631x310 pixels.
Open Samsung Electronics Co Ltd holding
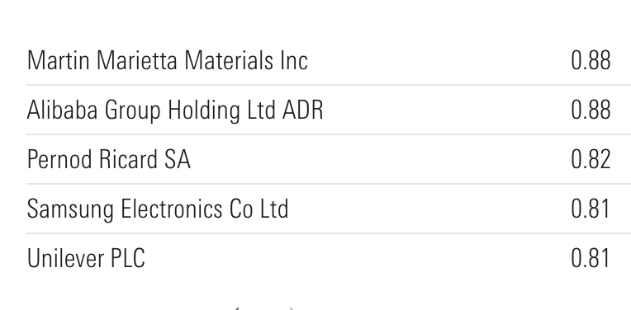coord(158,209)
